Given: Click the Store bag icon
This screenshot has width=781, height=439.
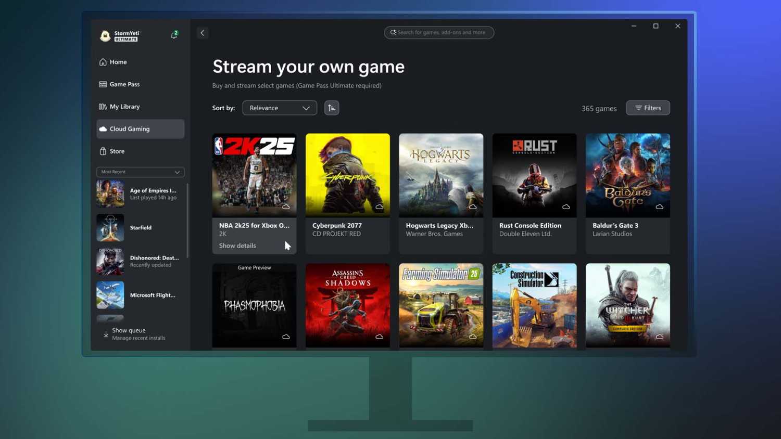Looking at the screenshot, I should click(103, 151).
